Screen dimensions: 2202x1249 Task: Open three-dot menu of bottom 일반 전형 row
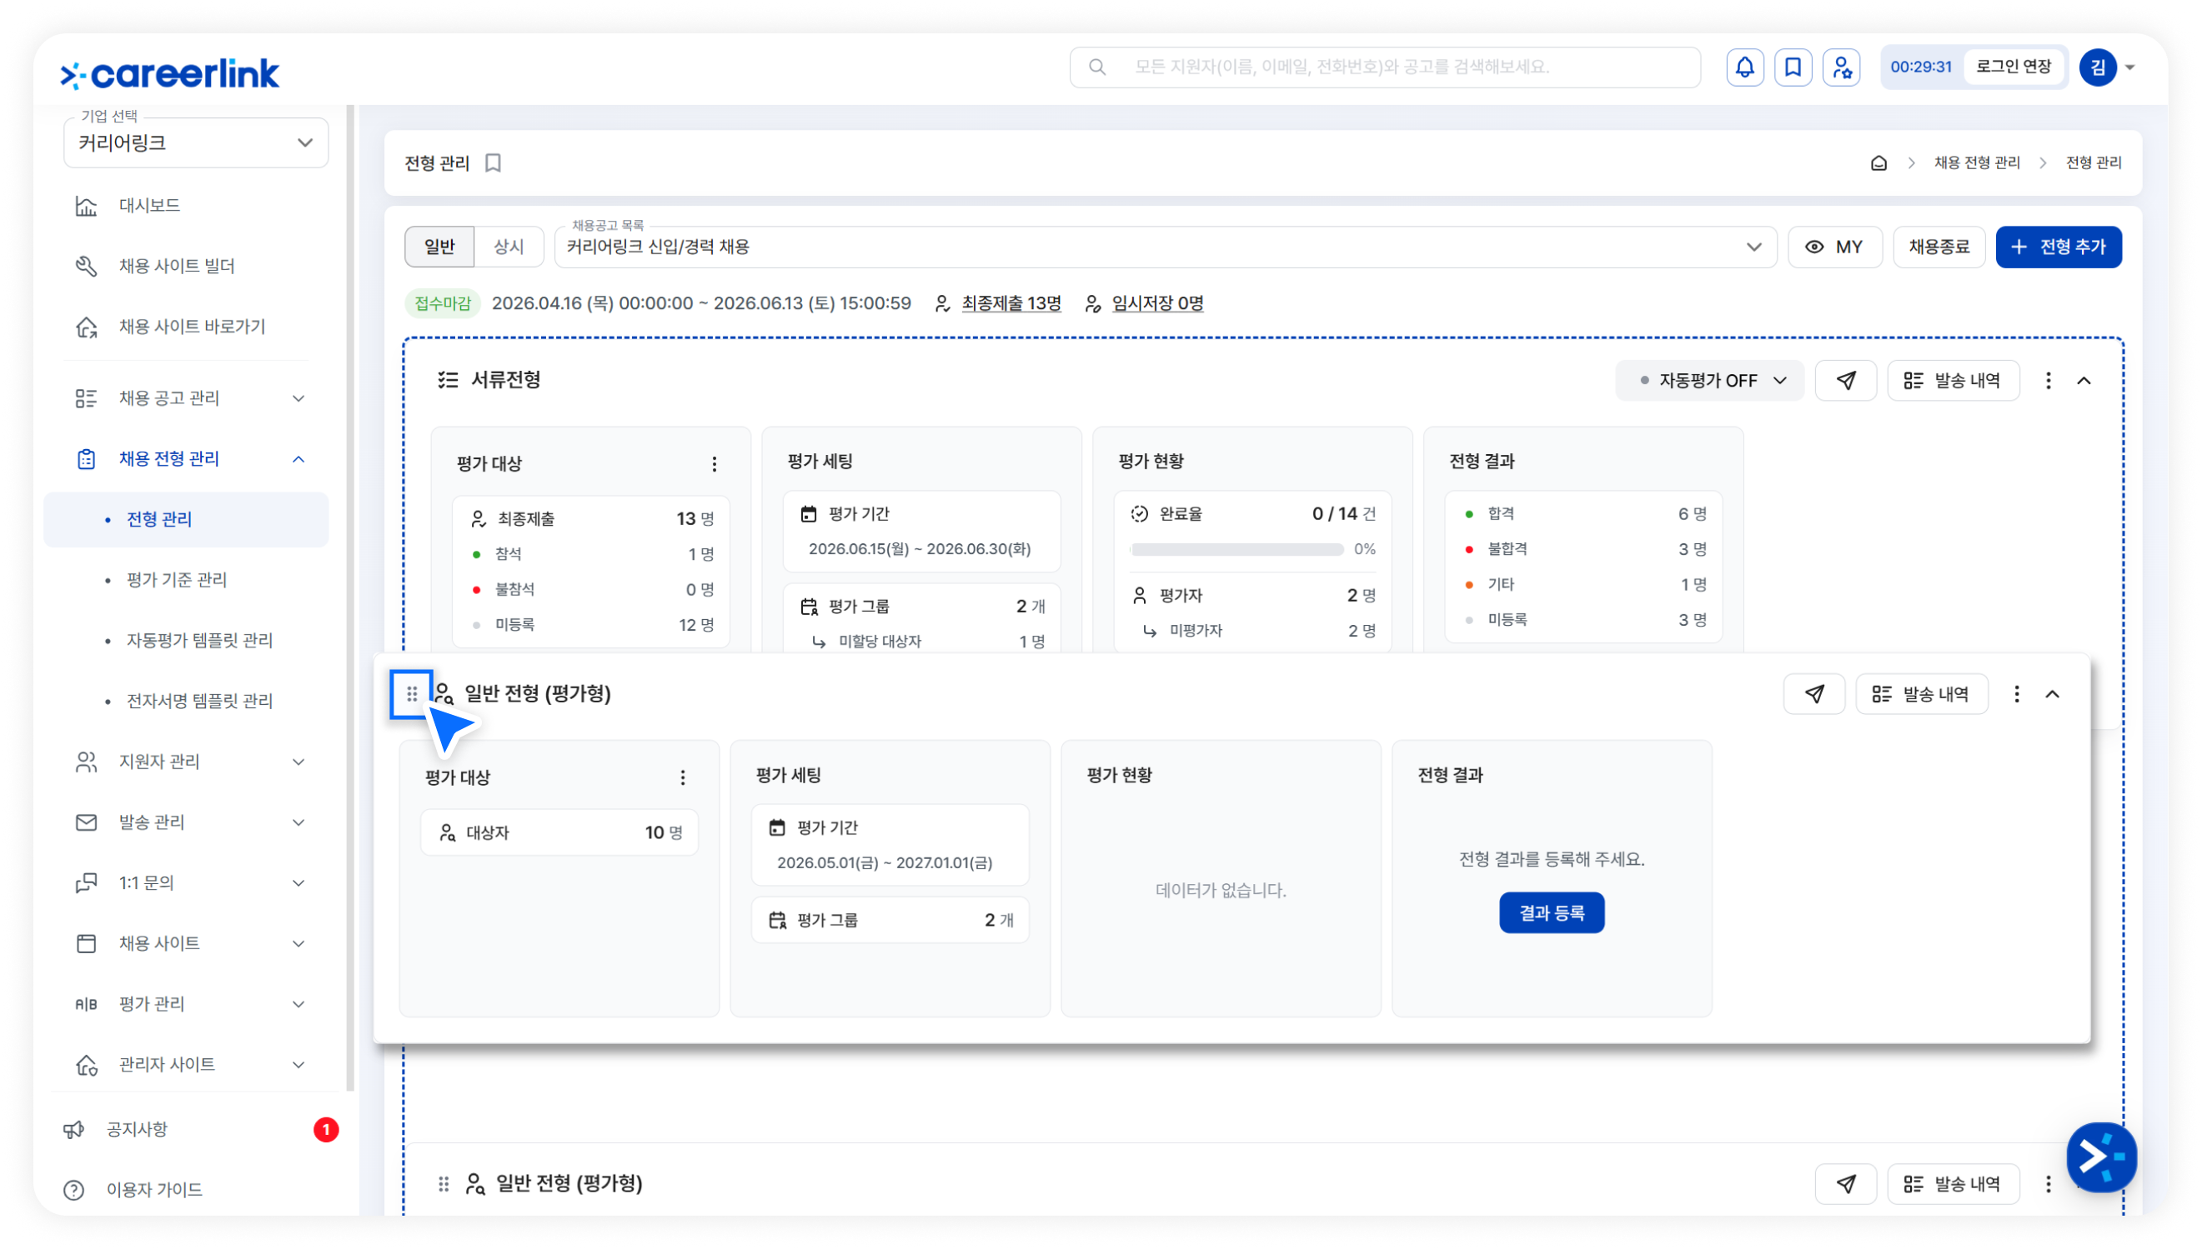tap(2049, 1184)
